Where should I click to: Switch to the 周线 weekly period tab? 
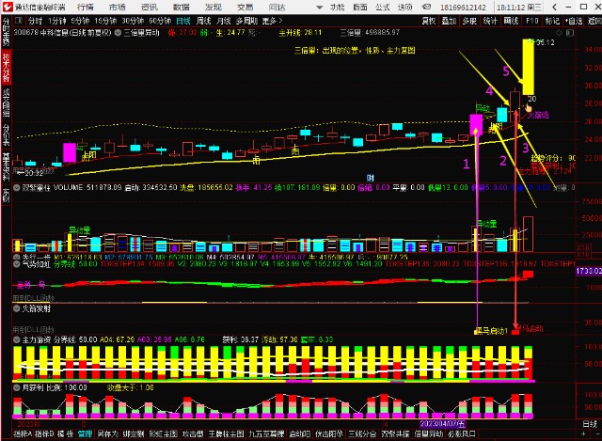pyautogui.click(x=204, y=19)
